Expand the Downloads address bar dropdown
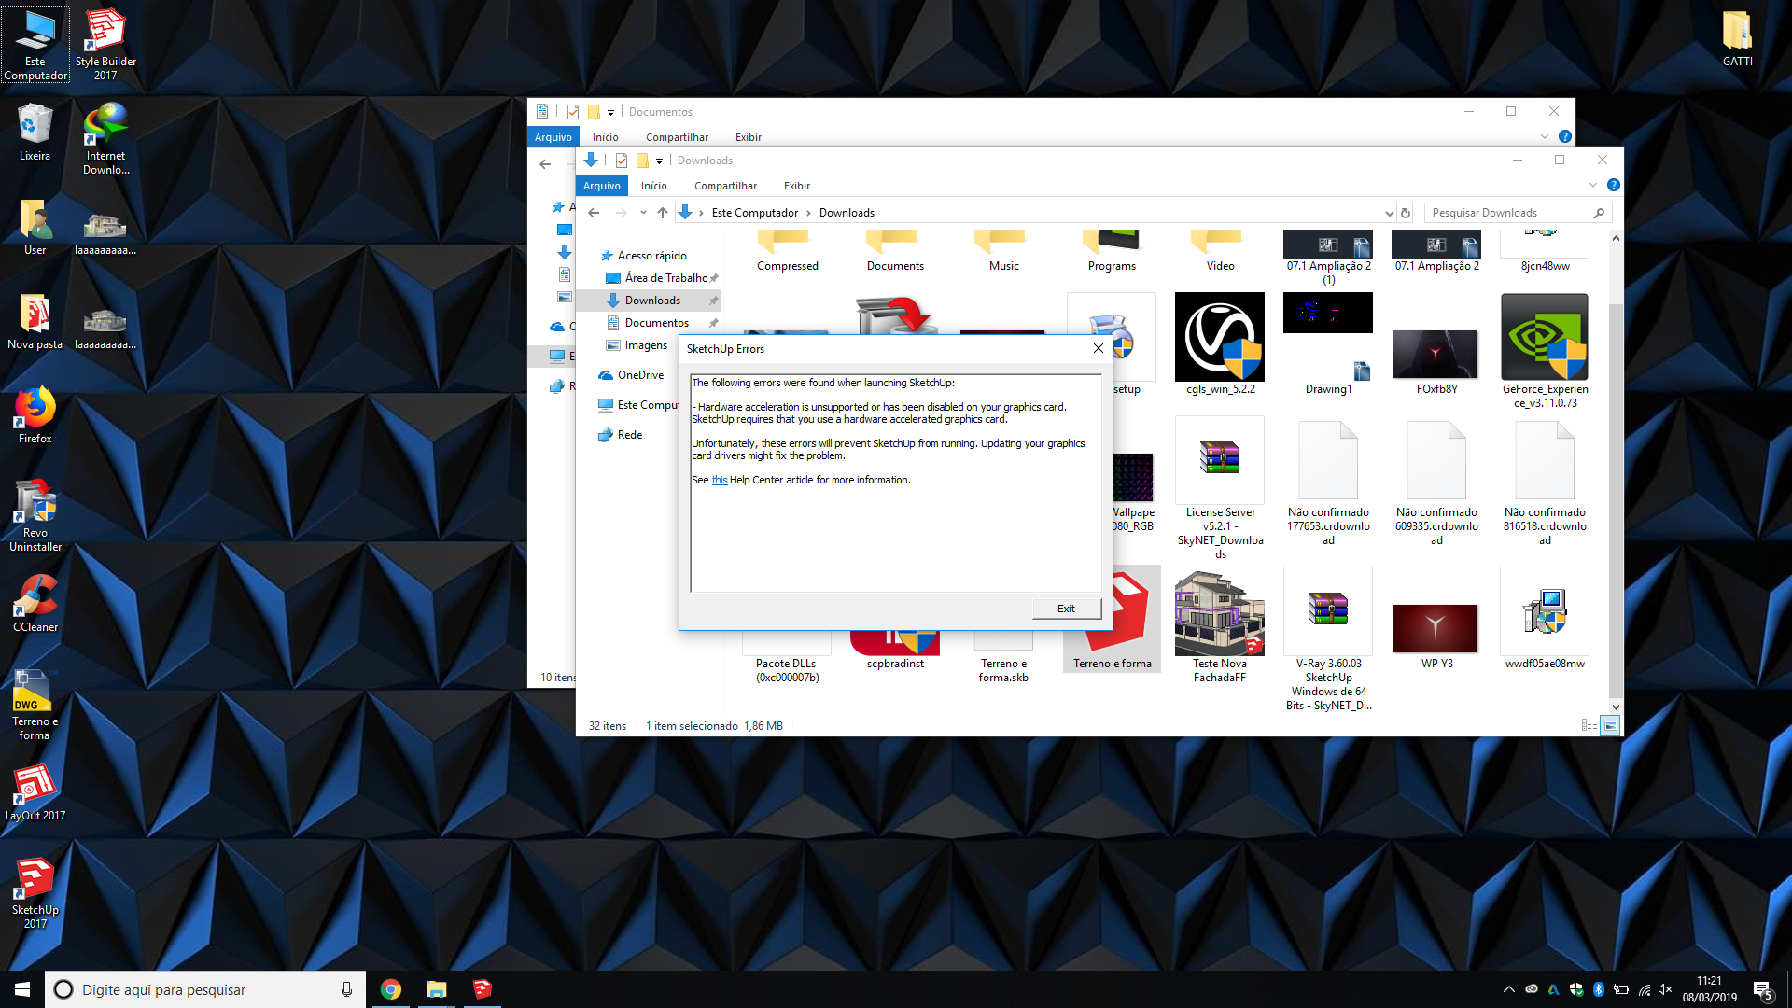Screen dimensions: 1792x1008 coord(1389,213)
